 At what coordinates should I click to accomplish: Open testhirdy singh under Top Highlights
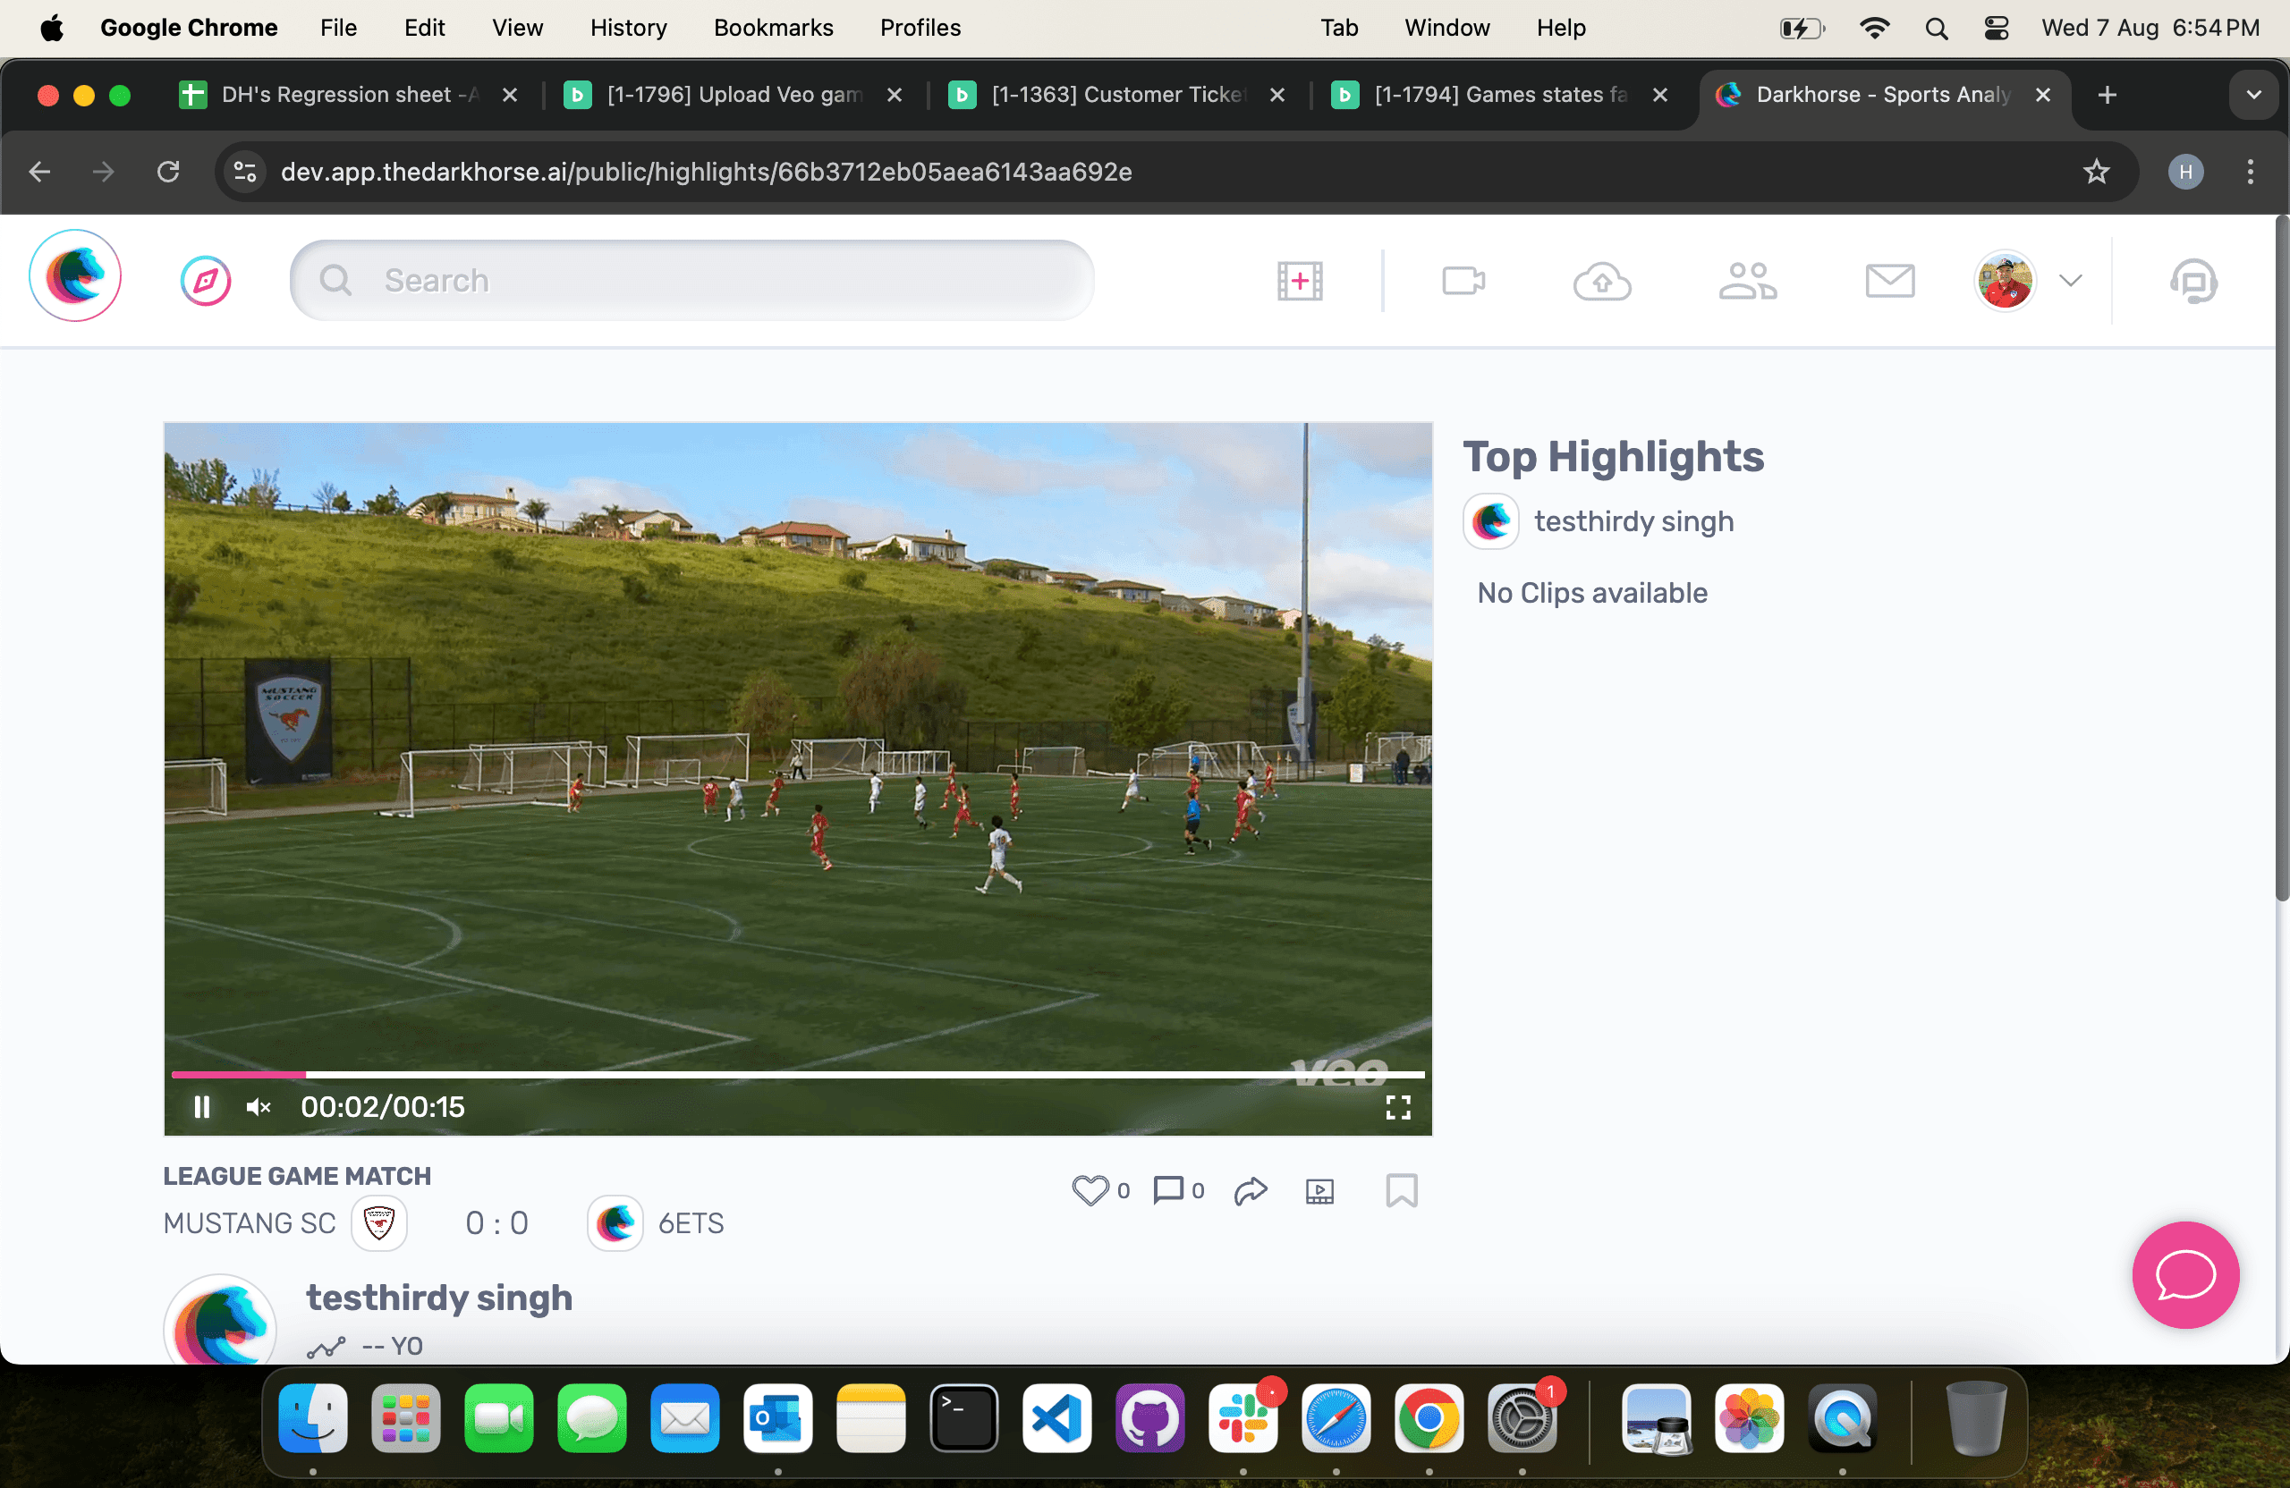click(1633, 521)
